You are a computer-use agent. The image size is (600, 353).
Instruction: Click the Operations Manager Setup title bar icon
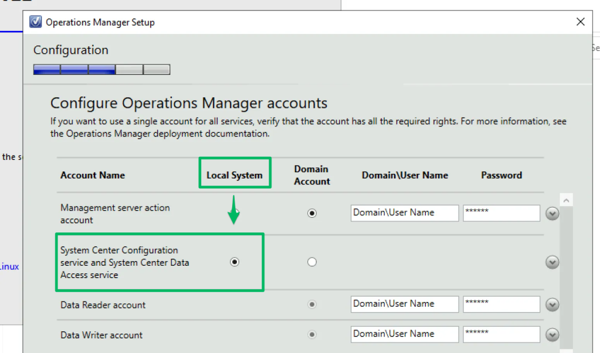[x=36, y=22]
